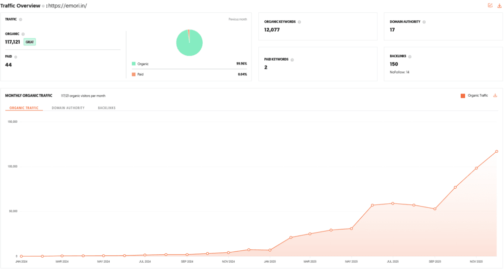Open info icon beside PAID label

coord(16,57)
